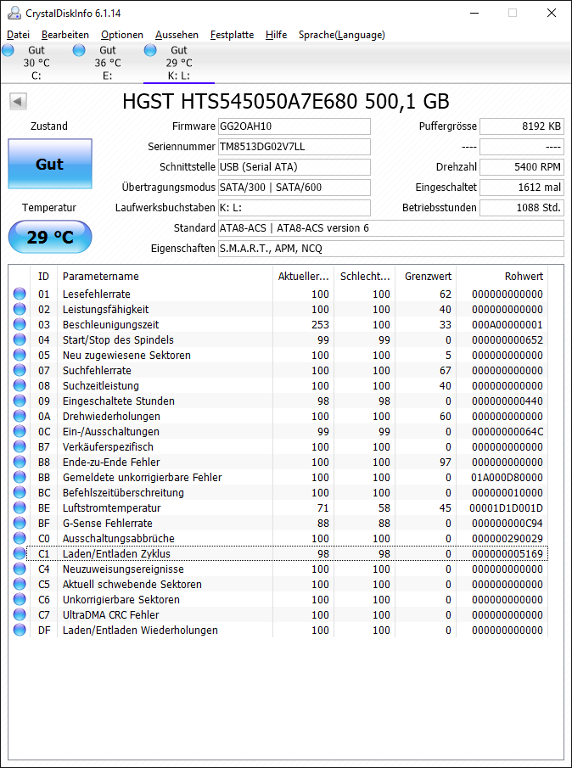Select the Aktuell schwebende Sektoren row text
The image size is (572, 768).
click(132, 585)
